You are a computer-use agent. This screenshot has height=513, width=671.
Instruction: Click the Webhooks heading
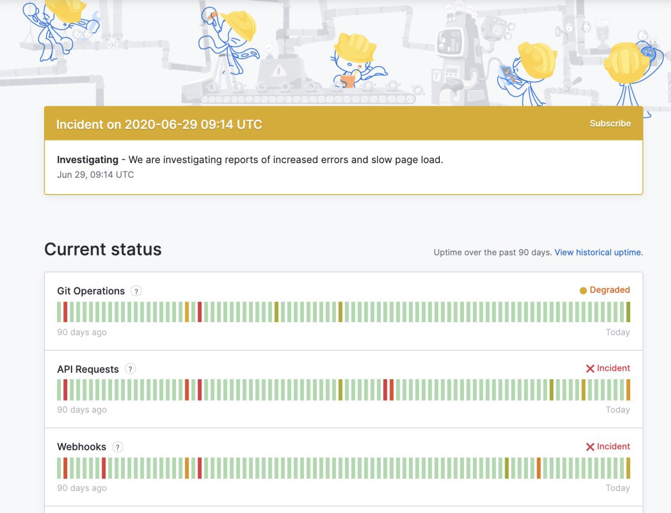tap(82, 447)
